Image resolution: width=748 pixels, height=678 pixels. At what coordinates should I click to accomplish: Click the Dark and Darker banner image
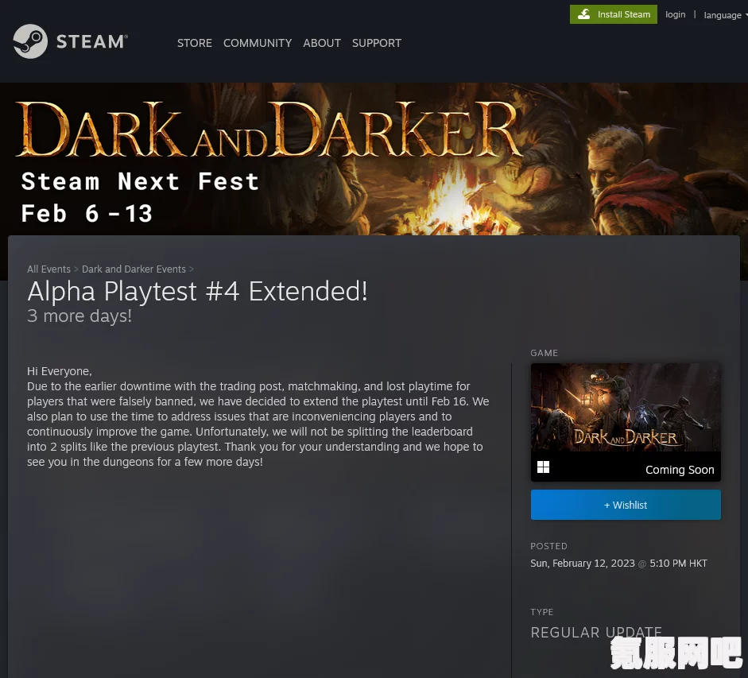tap(374, 159)
